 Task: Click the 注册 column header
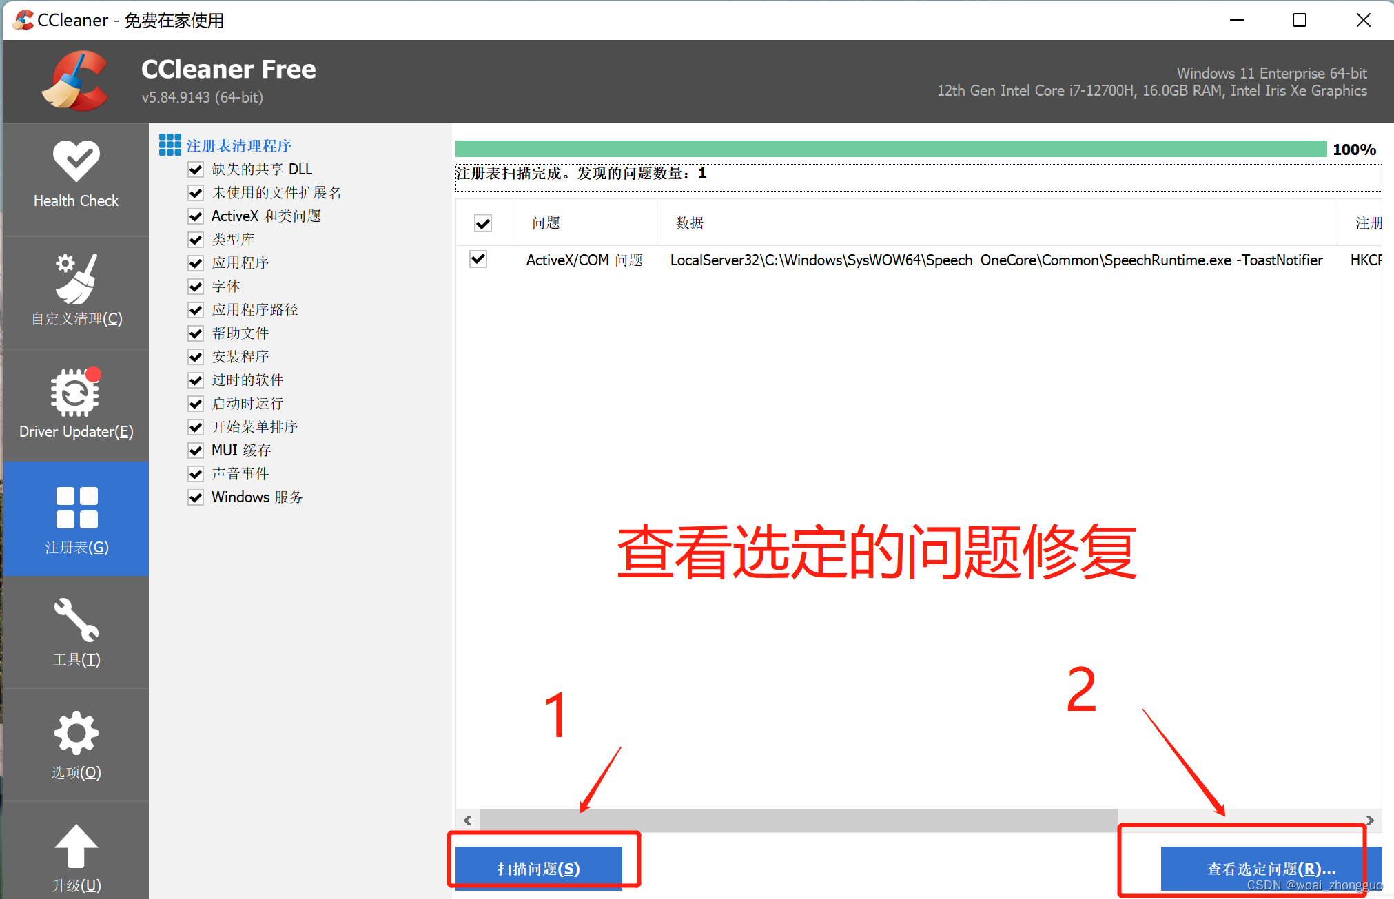(x=1360, y=223)
